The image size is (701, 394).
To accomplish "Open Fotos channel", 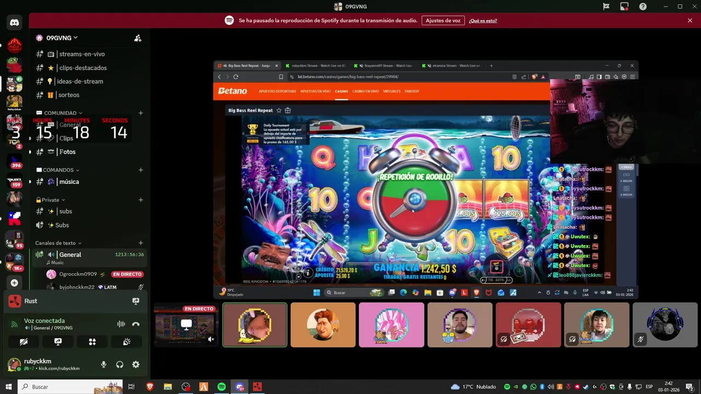I will point(89,152).
